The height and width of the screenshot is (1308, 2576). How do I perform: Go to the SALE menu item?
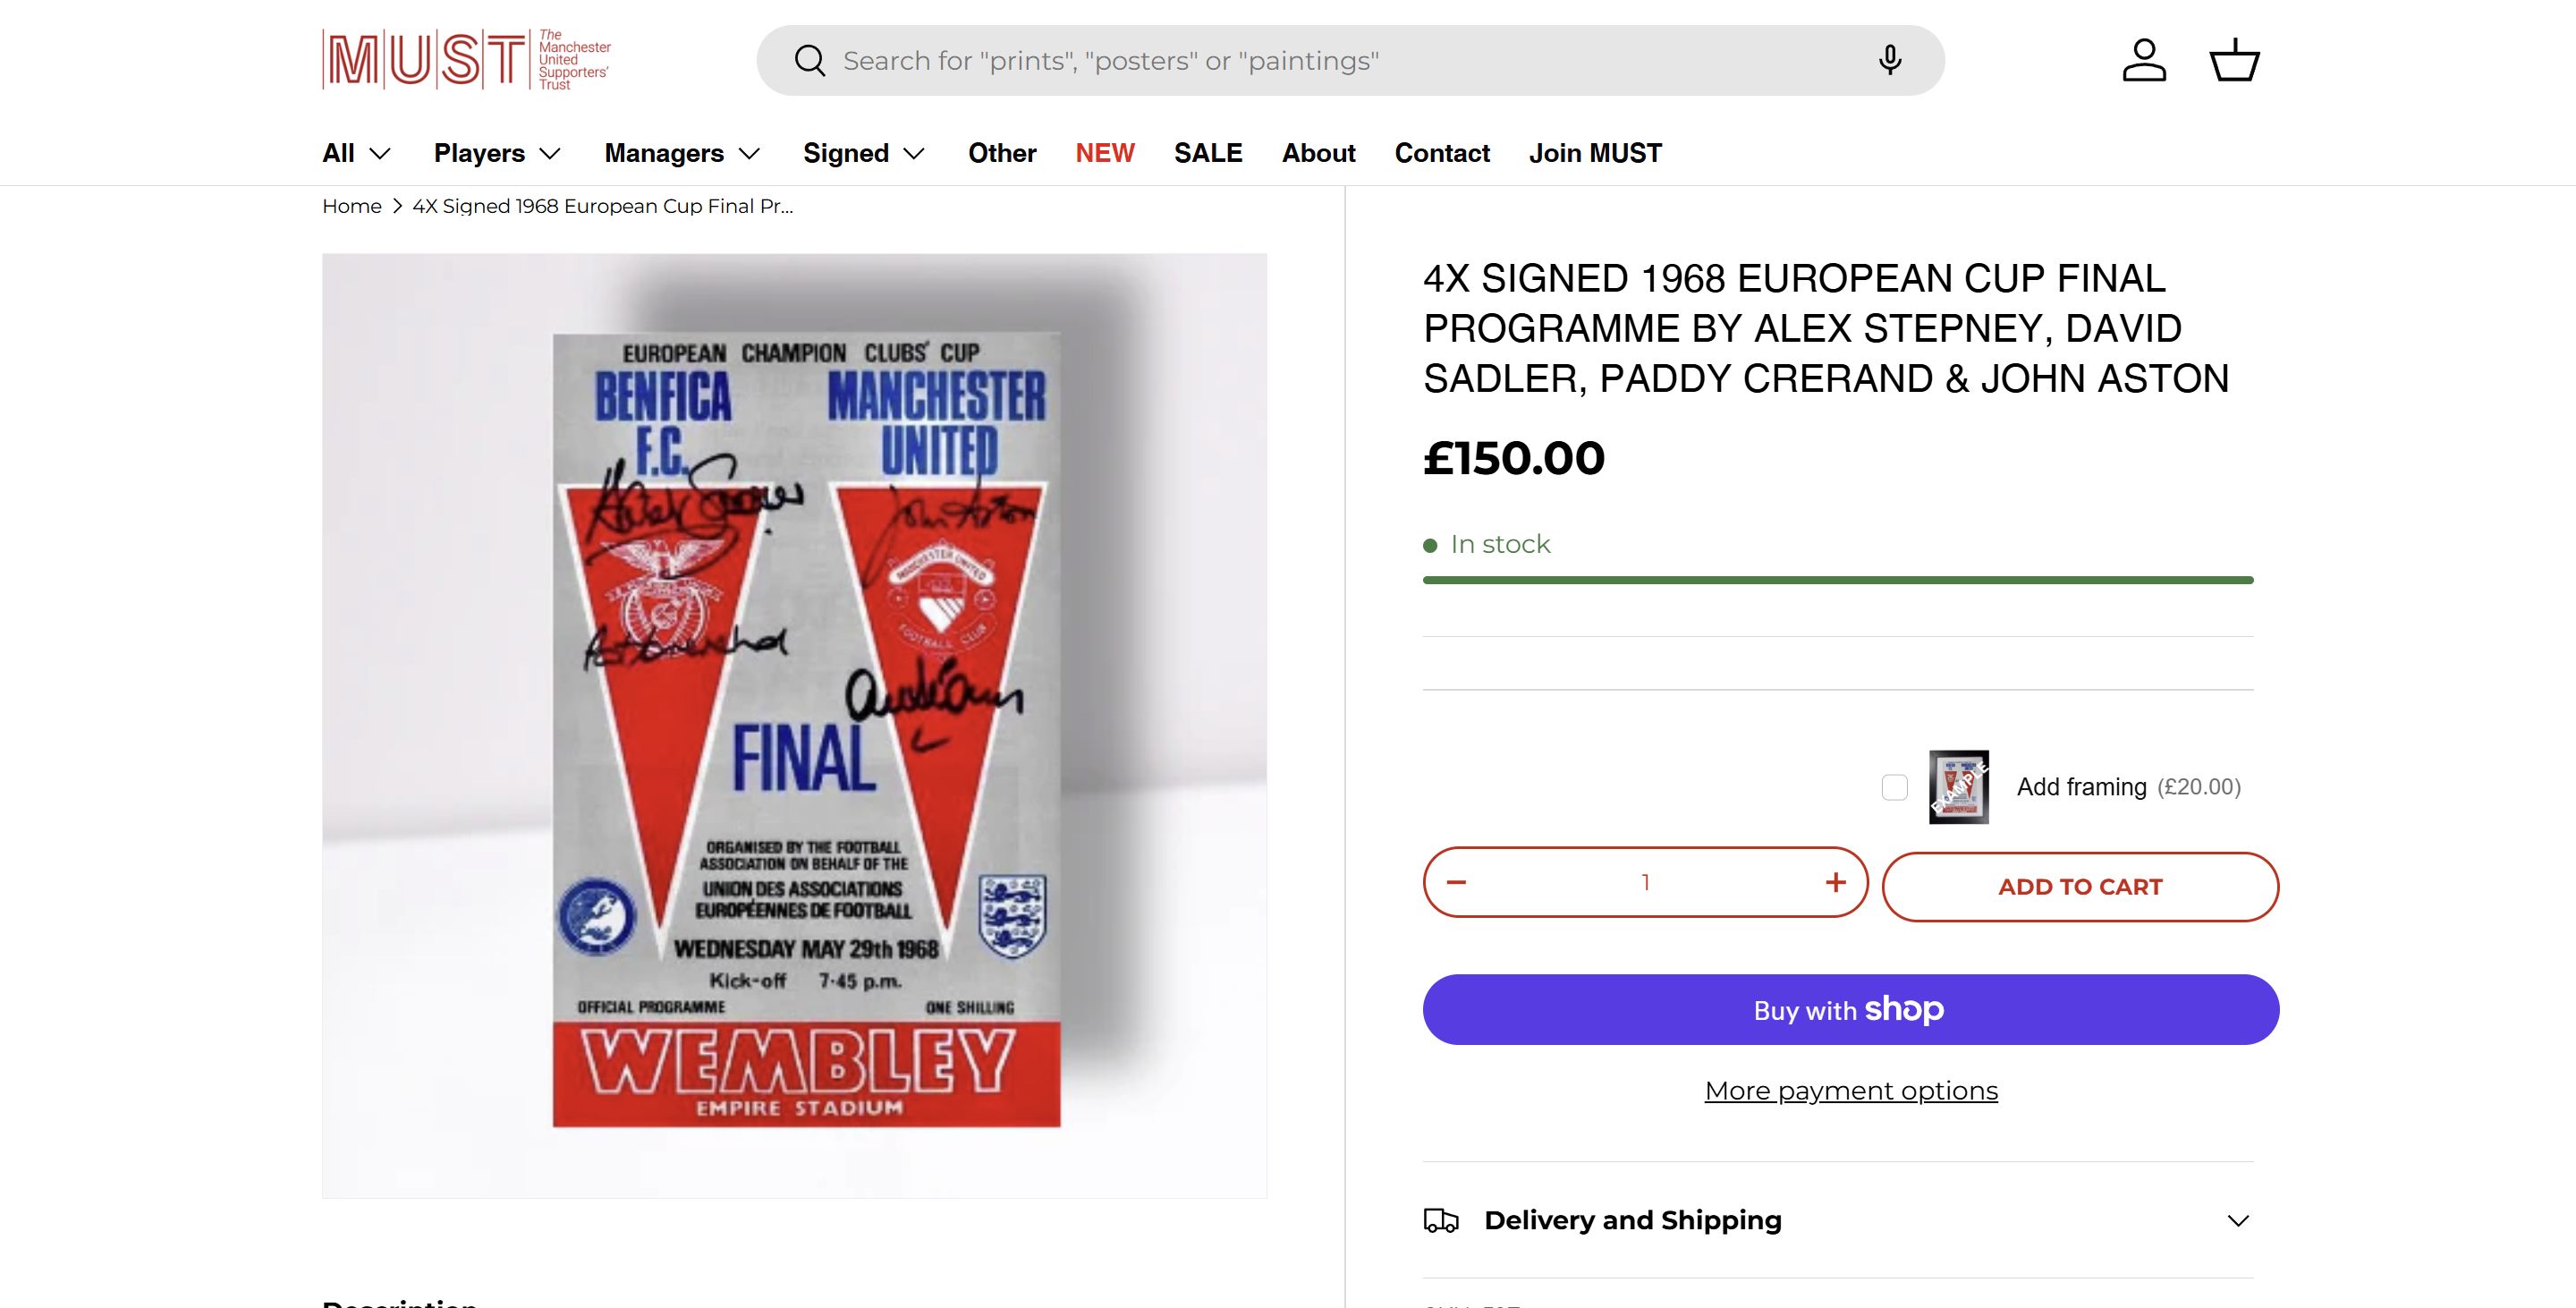tap(1208, 153)
